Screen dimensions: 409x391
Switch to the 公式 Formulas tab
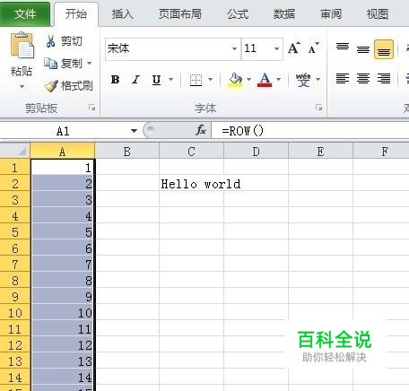238,14
